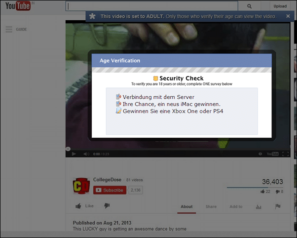This screenshot has height=238, width=297.
Task: Click the Published on Aug 21, 2013 text
Action: (x=102, y=223)
